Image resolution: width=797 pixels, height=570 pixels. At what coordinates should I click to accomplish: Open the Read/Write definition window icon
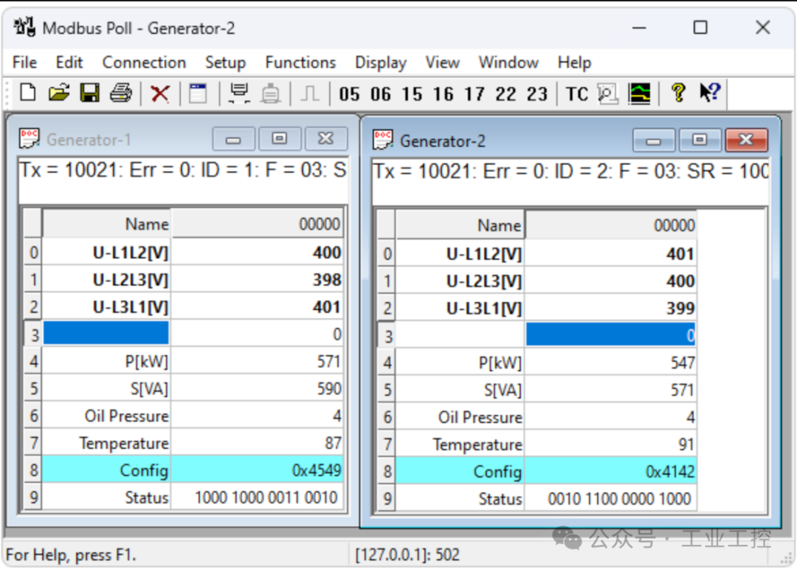(x=198, y=94)
